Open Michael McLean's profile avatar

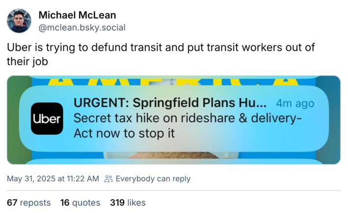[x=19, y=20]
